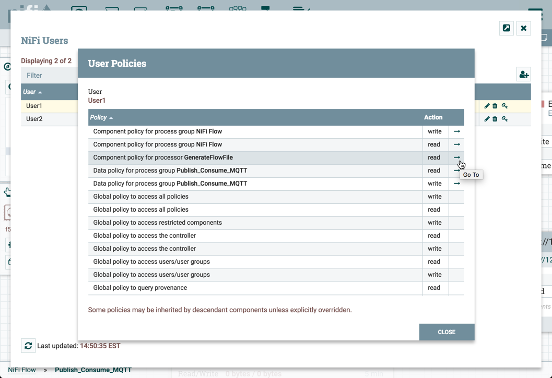Click the CLOSE button on User Policies
Image resolution: width=552 pixels, height=378 pixels.
(447, 332)
